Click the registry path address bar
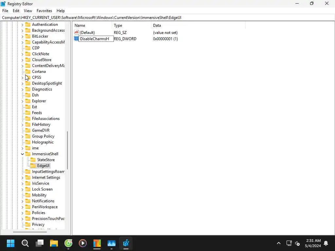The width and height of the screenshot is (335, 251). click(167, 18)
